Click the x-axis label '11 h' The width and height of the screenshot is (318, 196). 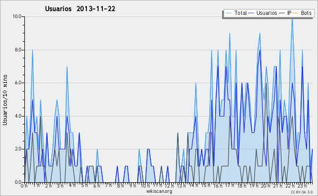(x=157, y=185)
